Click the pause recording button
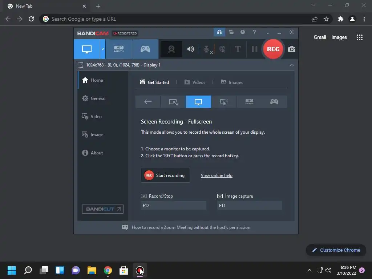372x279 pixels. 255,49
